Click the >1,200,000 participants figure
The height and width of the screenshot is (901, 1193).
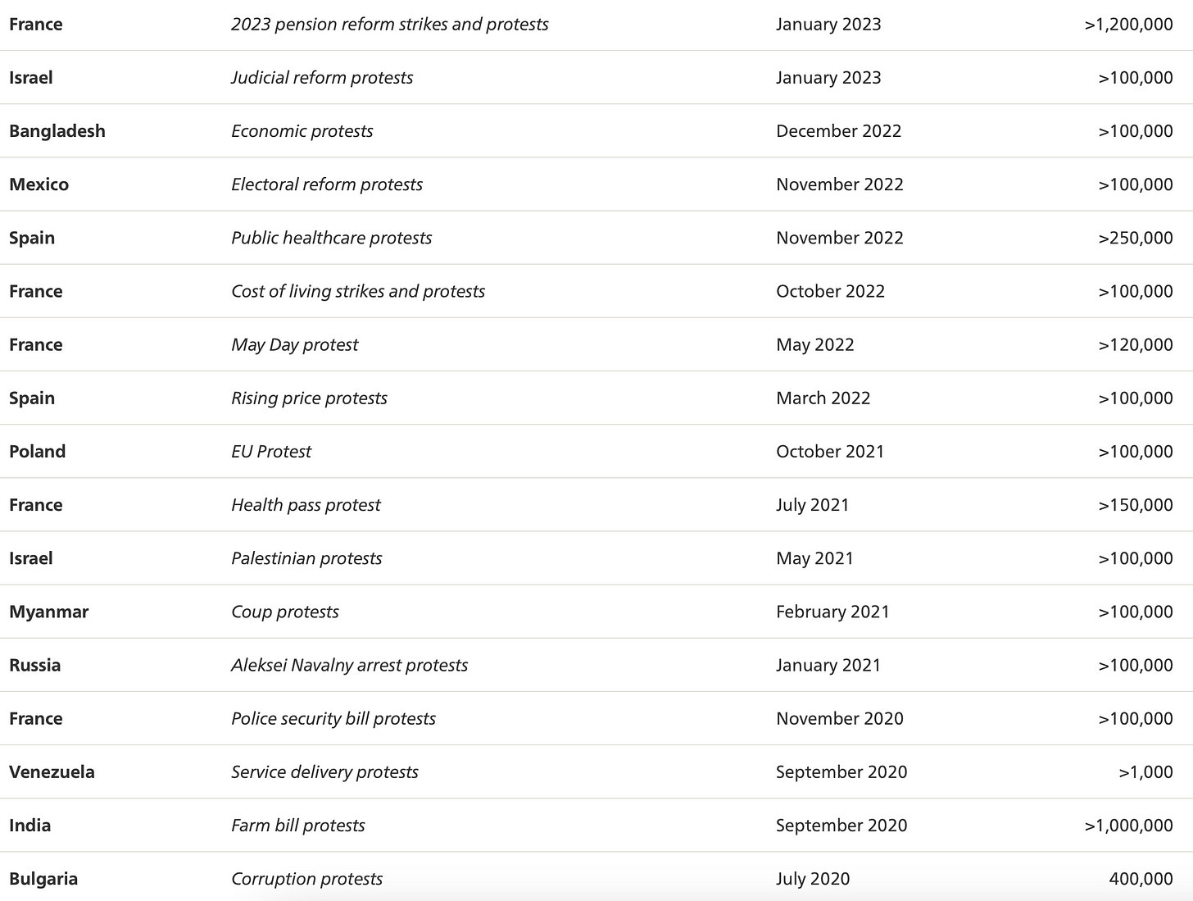click(1128, 25)
